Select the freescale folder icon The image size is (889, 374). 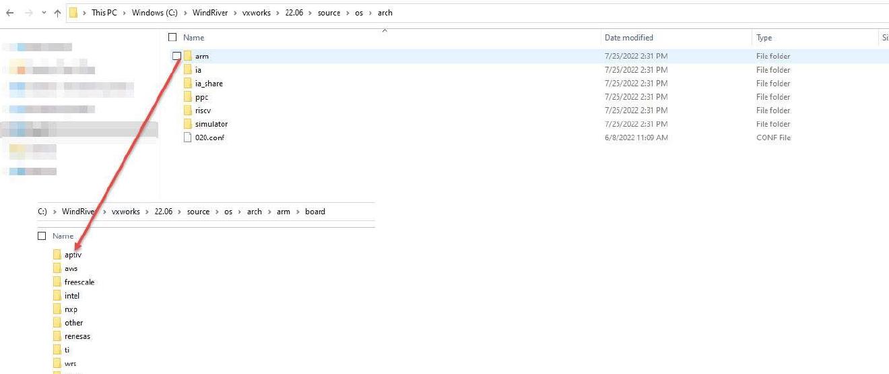57,282
